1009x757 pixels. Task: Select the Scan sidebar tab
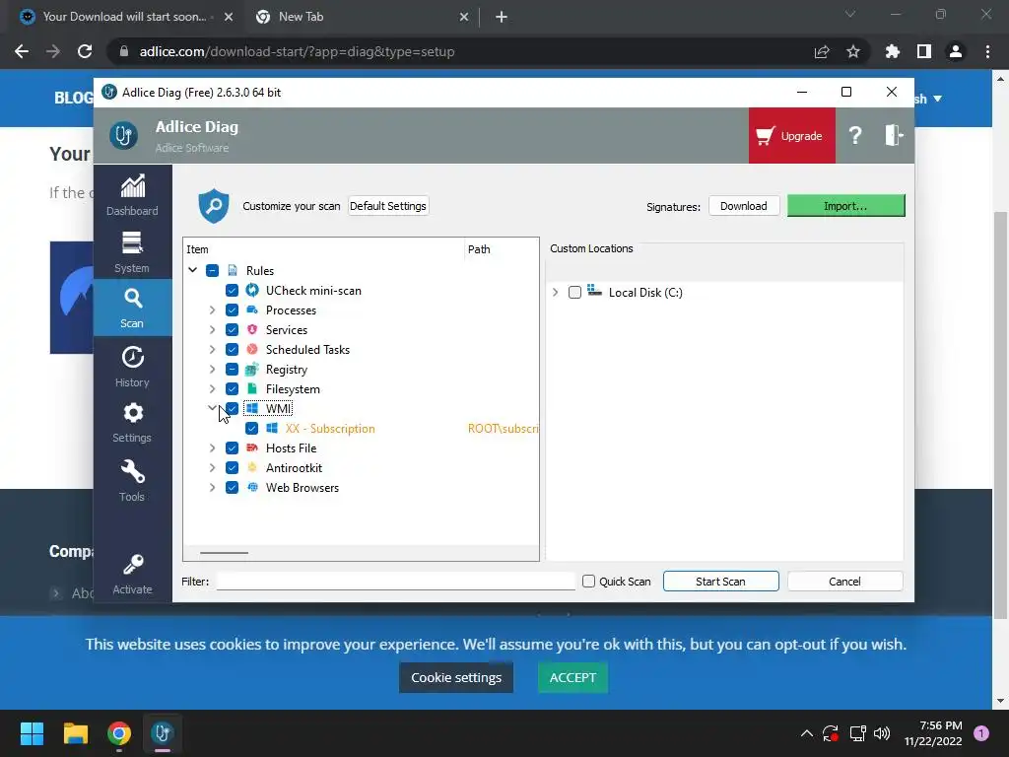(x=132, y=308)
